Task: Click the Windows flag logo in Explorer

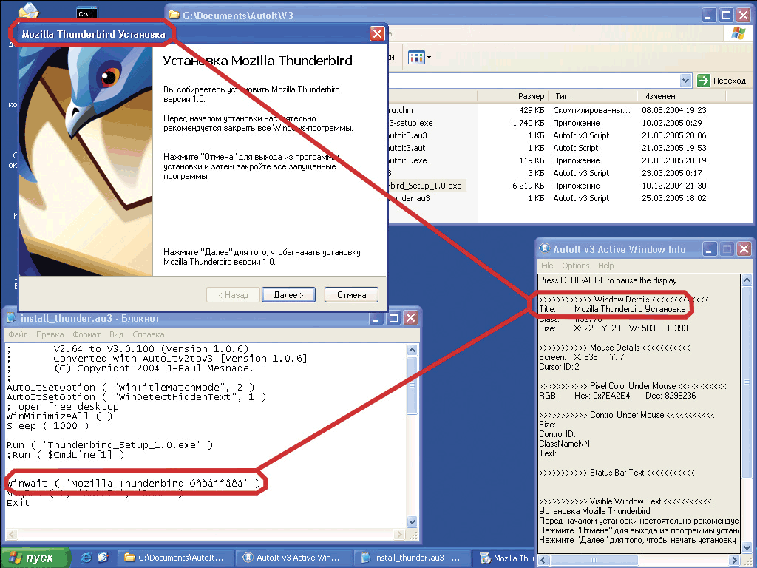Action: [x=739, y=34]
